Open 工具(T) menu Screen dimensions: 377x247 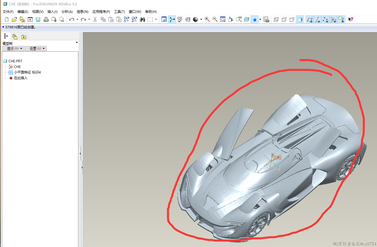point(119,12)
